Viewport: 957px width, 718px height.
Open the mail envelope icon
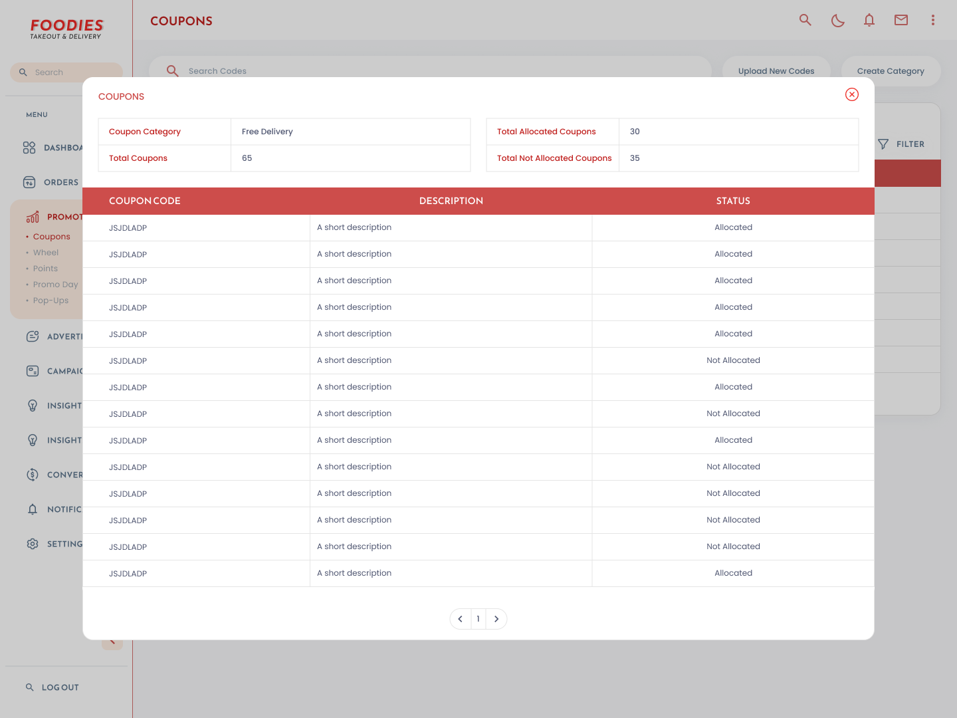tap(901, 20)
